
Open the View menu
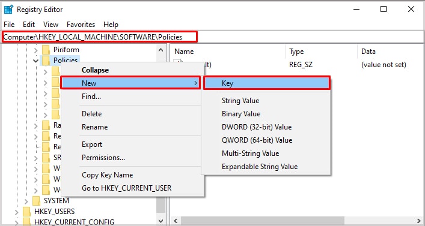pos(50,25)
